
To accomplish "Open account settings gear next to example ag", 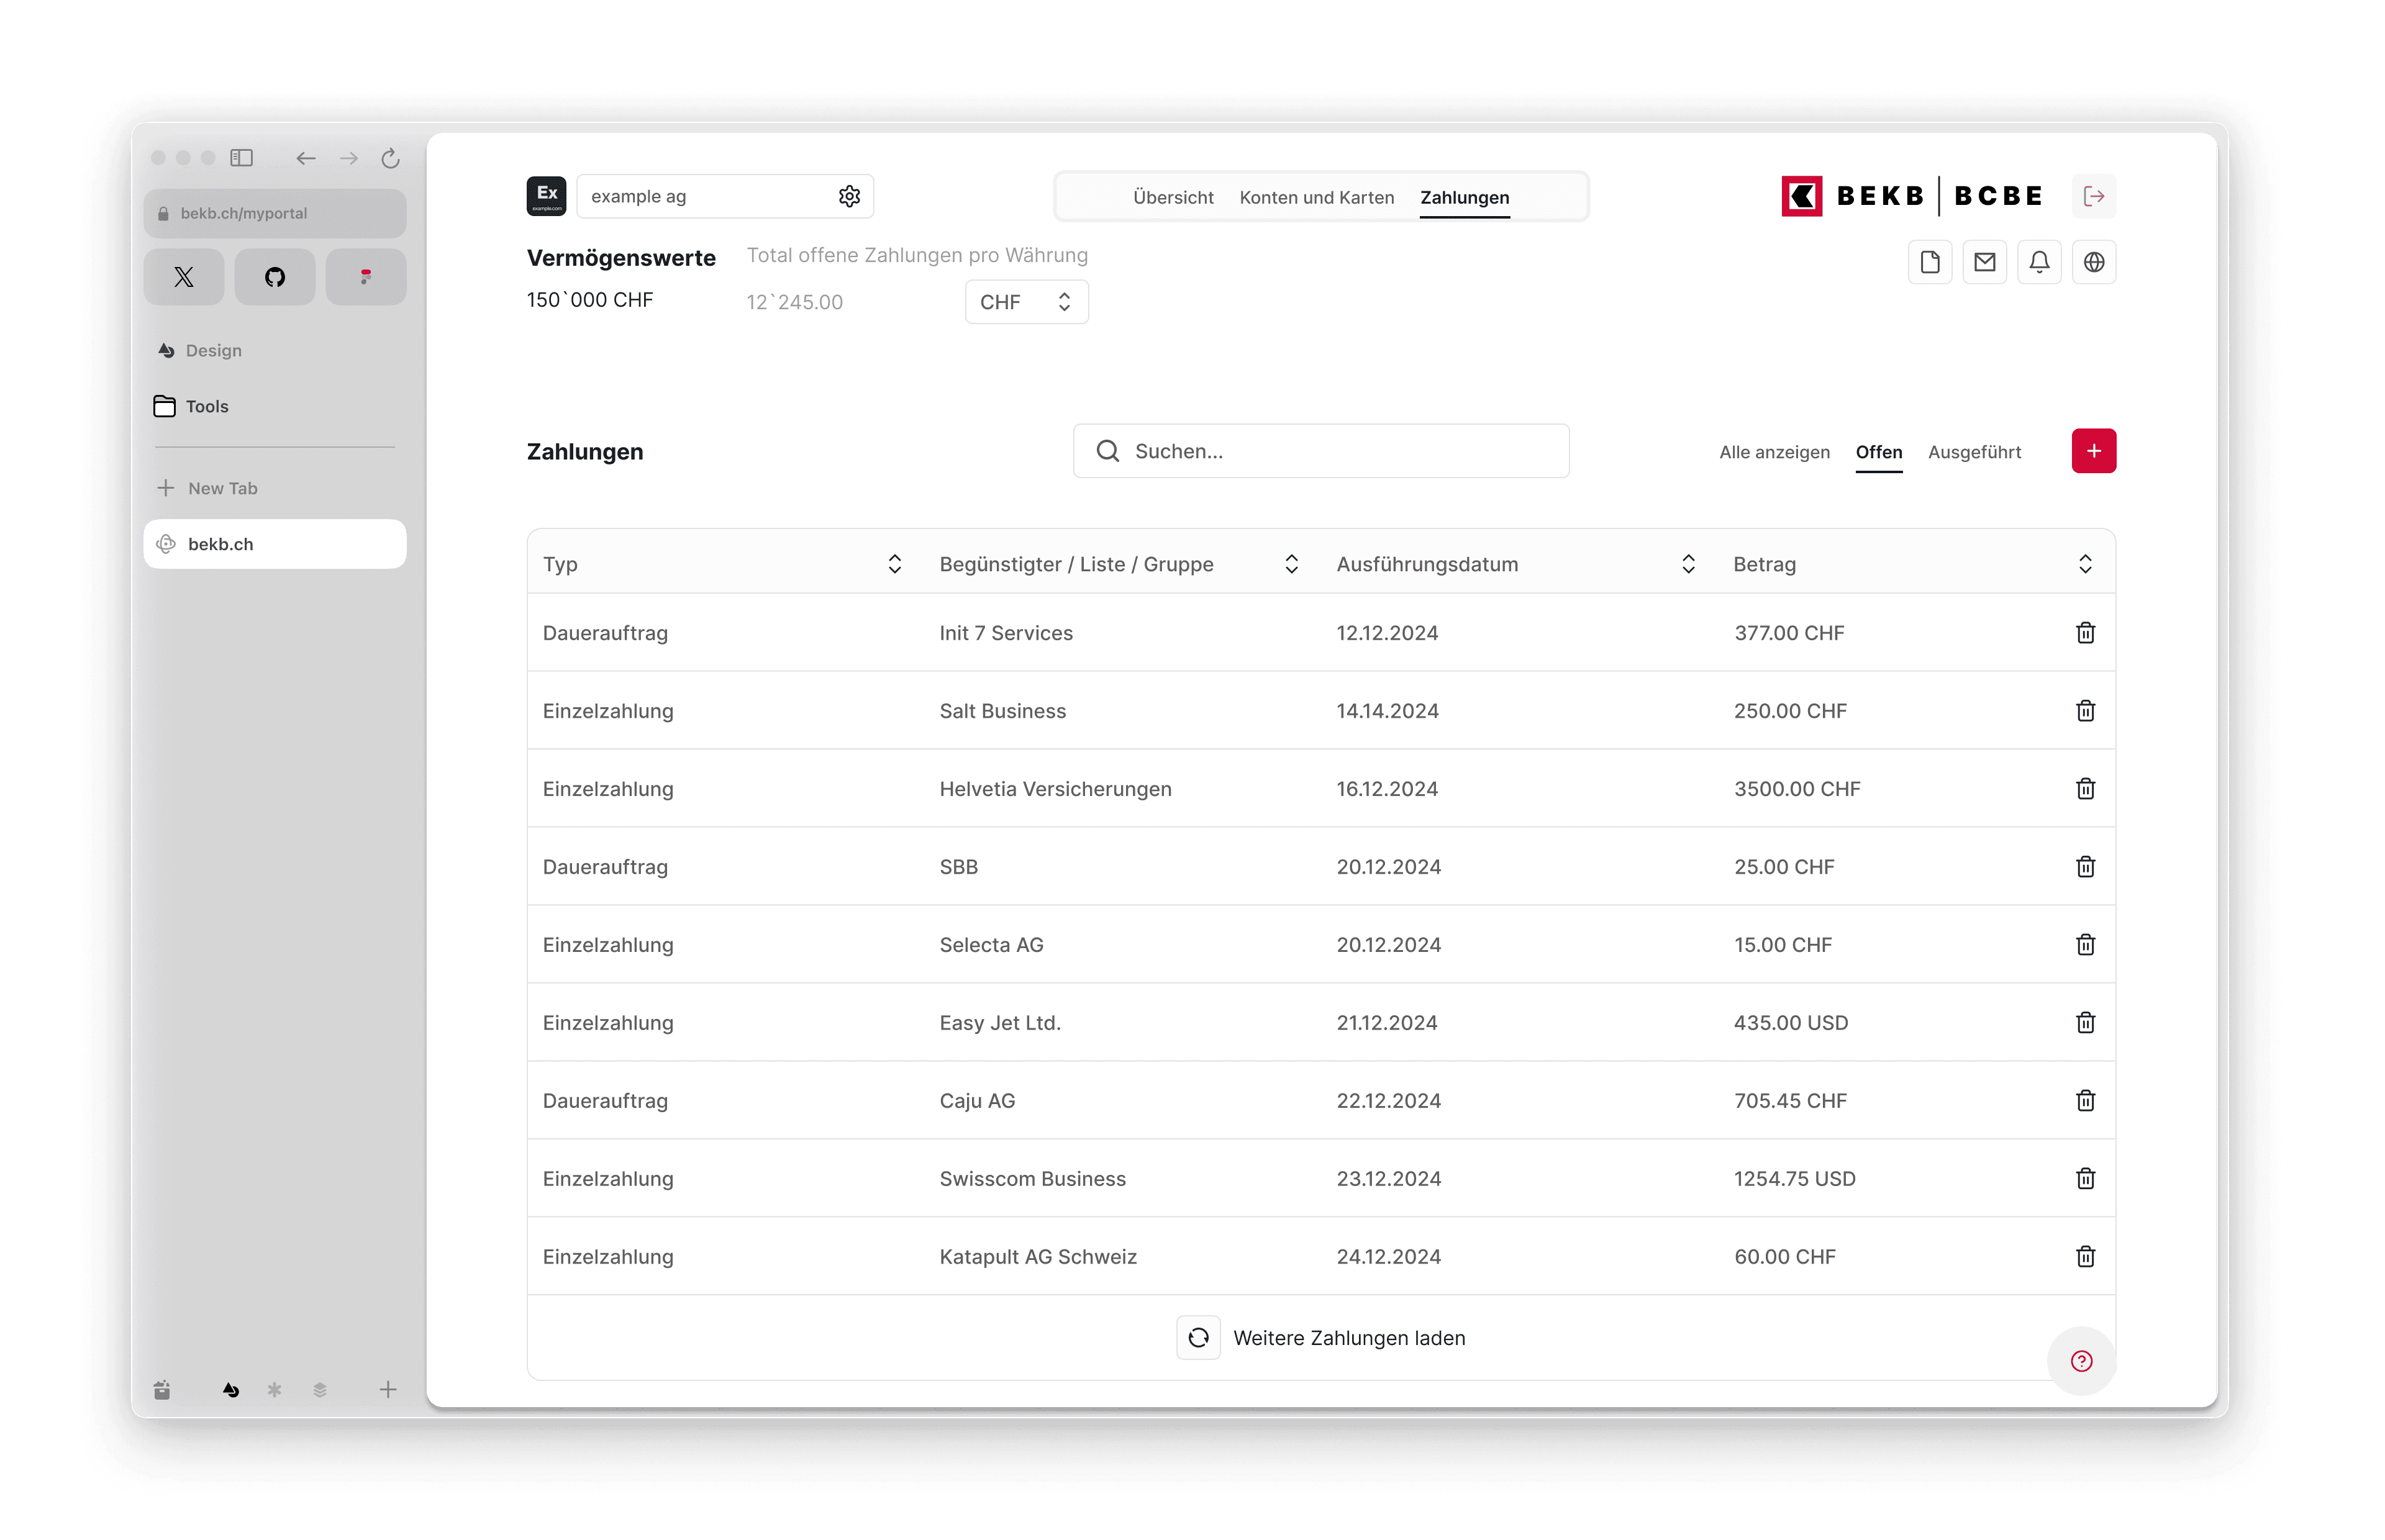I will 849,196.
